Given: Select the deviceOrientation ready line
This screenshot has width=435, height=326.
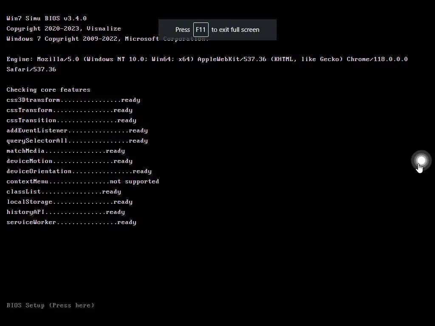Looking at the screenshot, I should pos(79,171).
